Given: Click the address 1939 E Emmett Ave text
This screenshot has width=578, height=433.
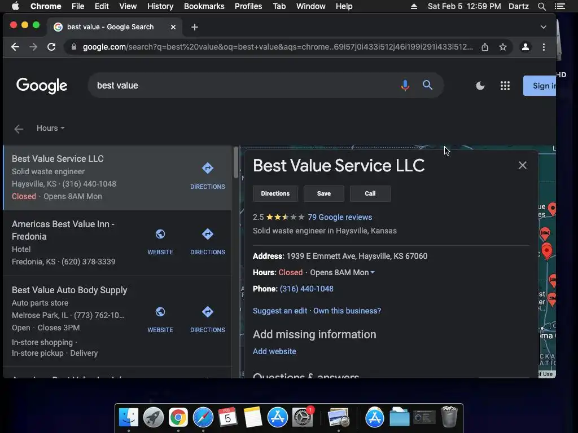Looking at the screenshot, I should tap(357, 257).
